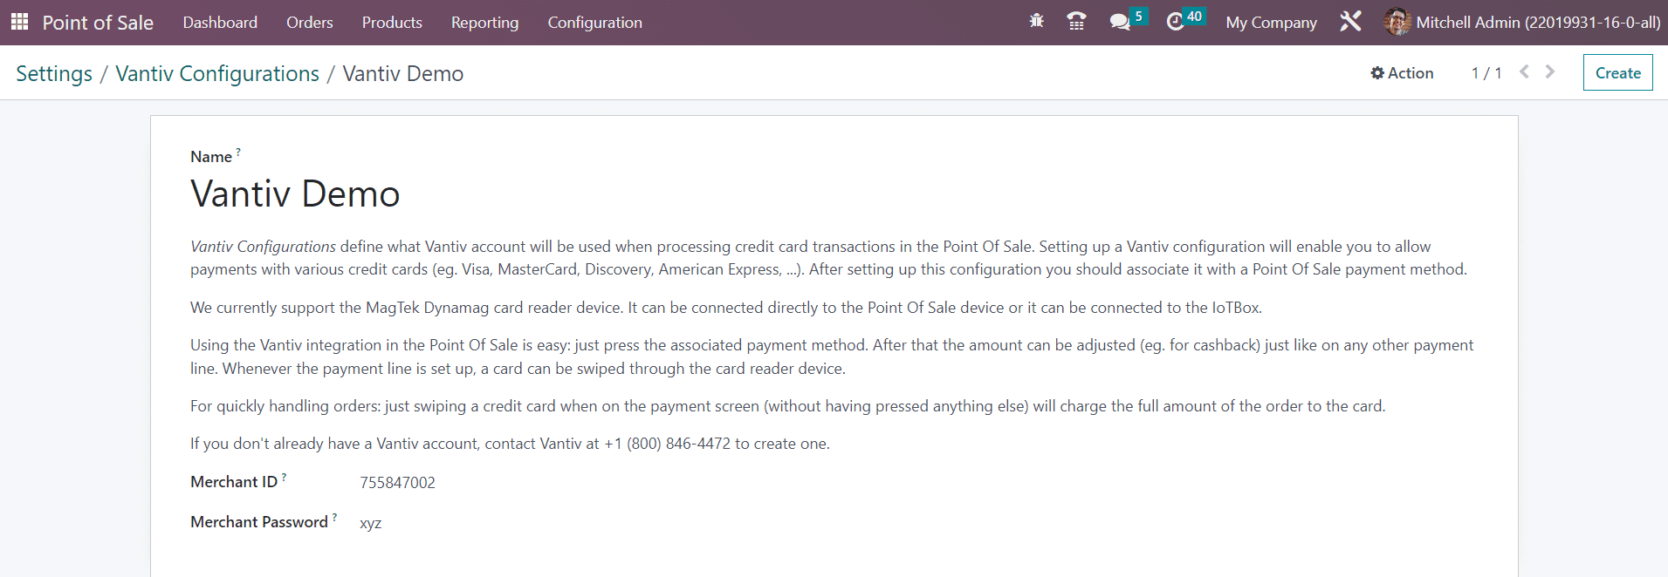Viewport: 1668px width, 577px height.
Task: Open the VoIP phone icon
Action: click(x=1076, y=22)
